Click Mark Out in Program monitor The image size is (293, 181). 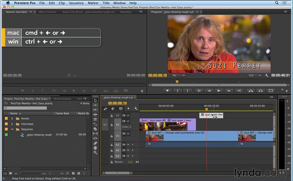point(188,91)
